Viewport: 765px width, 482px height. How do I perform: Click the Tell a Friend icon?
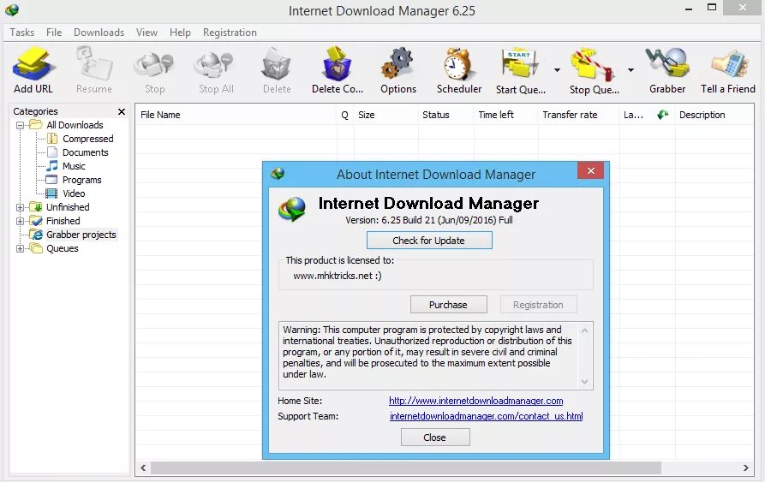[x=728, y=69]
